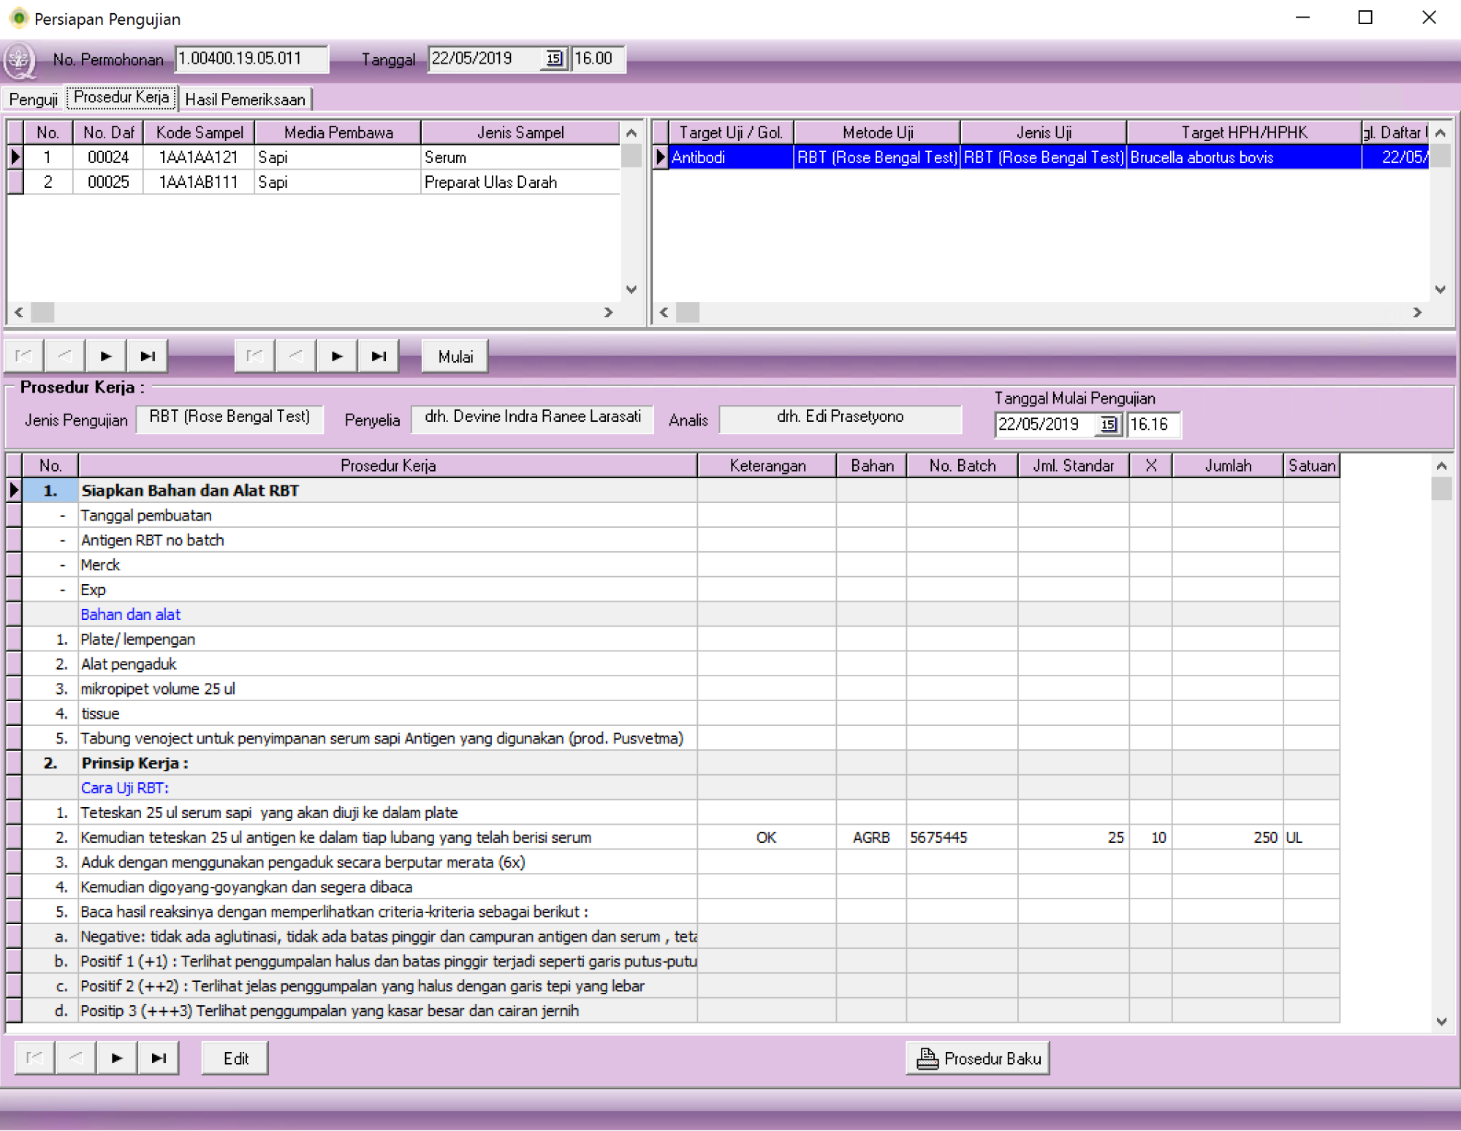Click the Edit button
This screenshot has width=1461, height=1131.
point(235,1058)
